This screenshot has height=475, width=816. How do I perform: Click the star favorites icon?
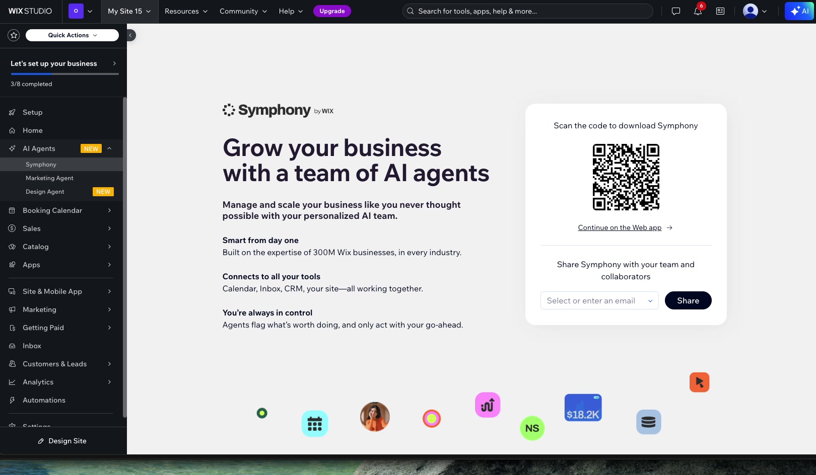pyautogui.click(x=14, y=35)
